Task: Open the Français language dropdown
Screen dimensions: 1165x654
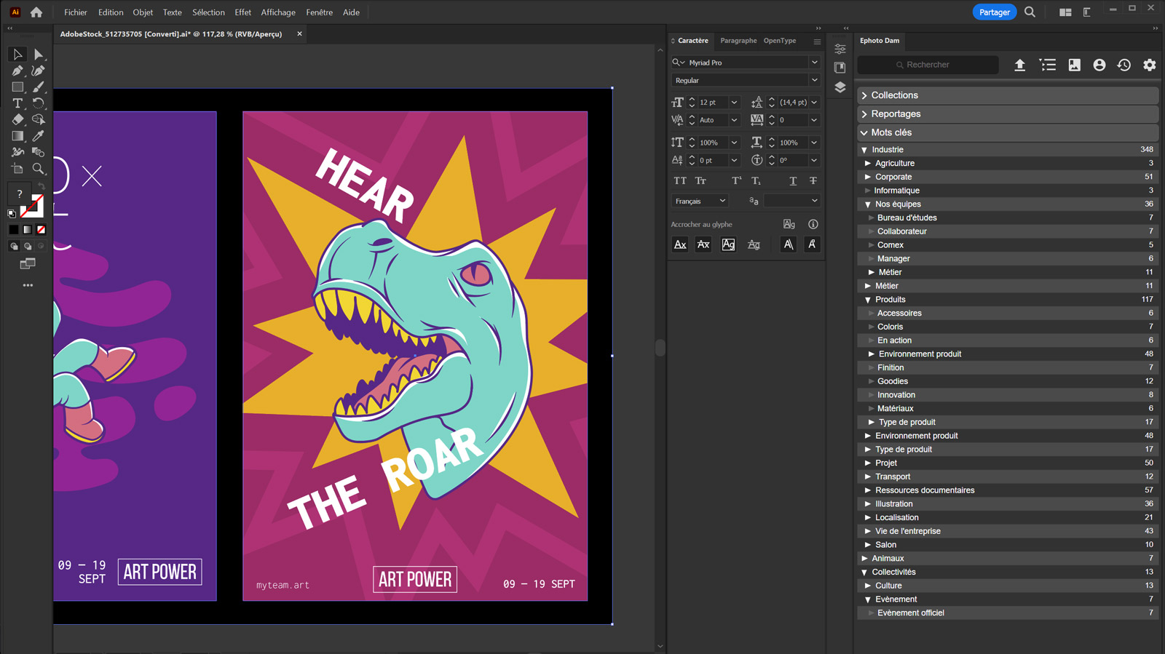Action: point(699,201)
